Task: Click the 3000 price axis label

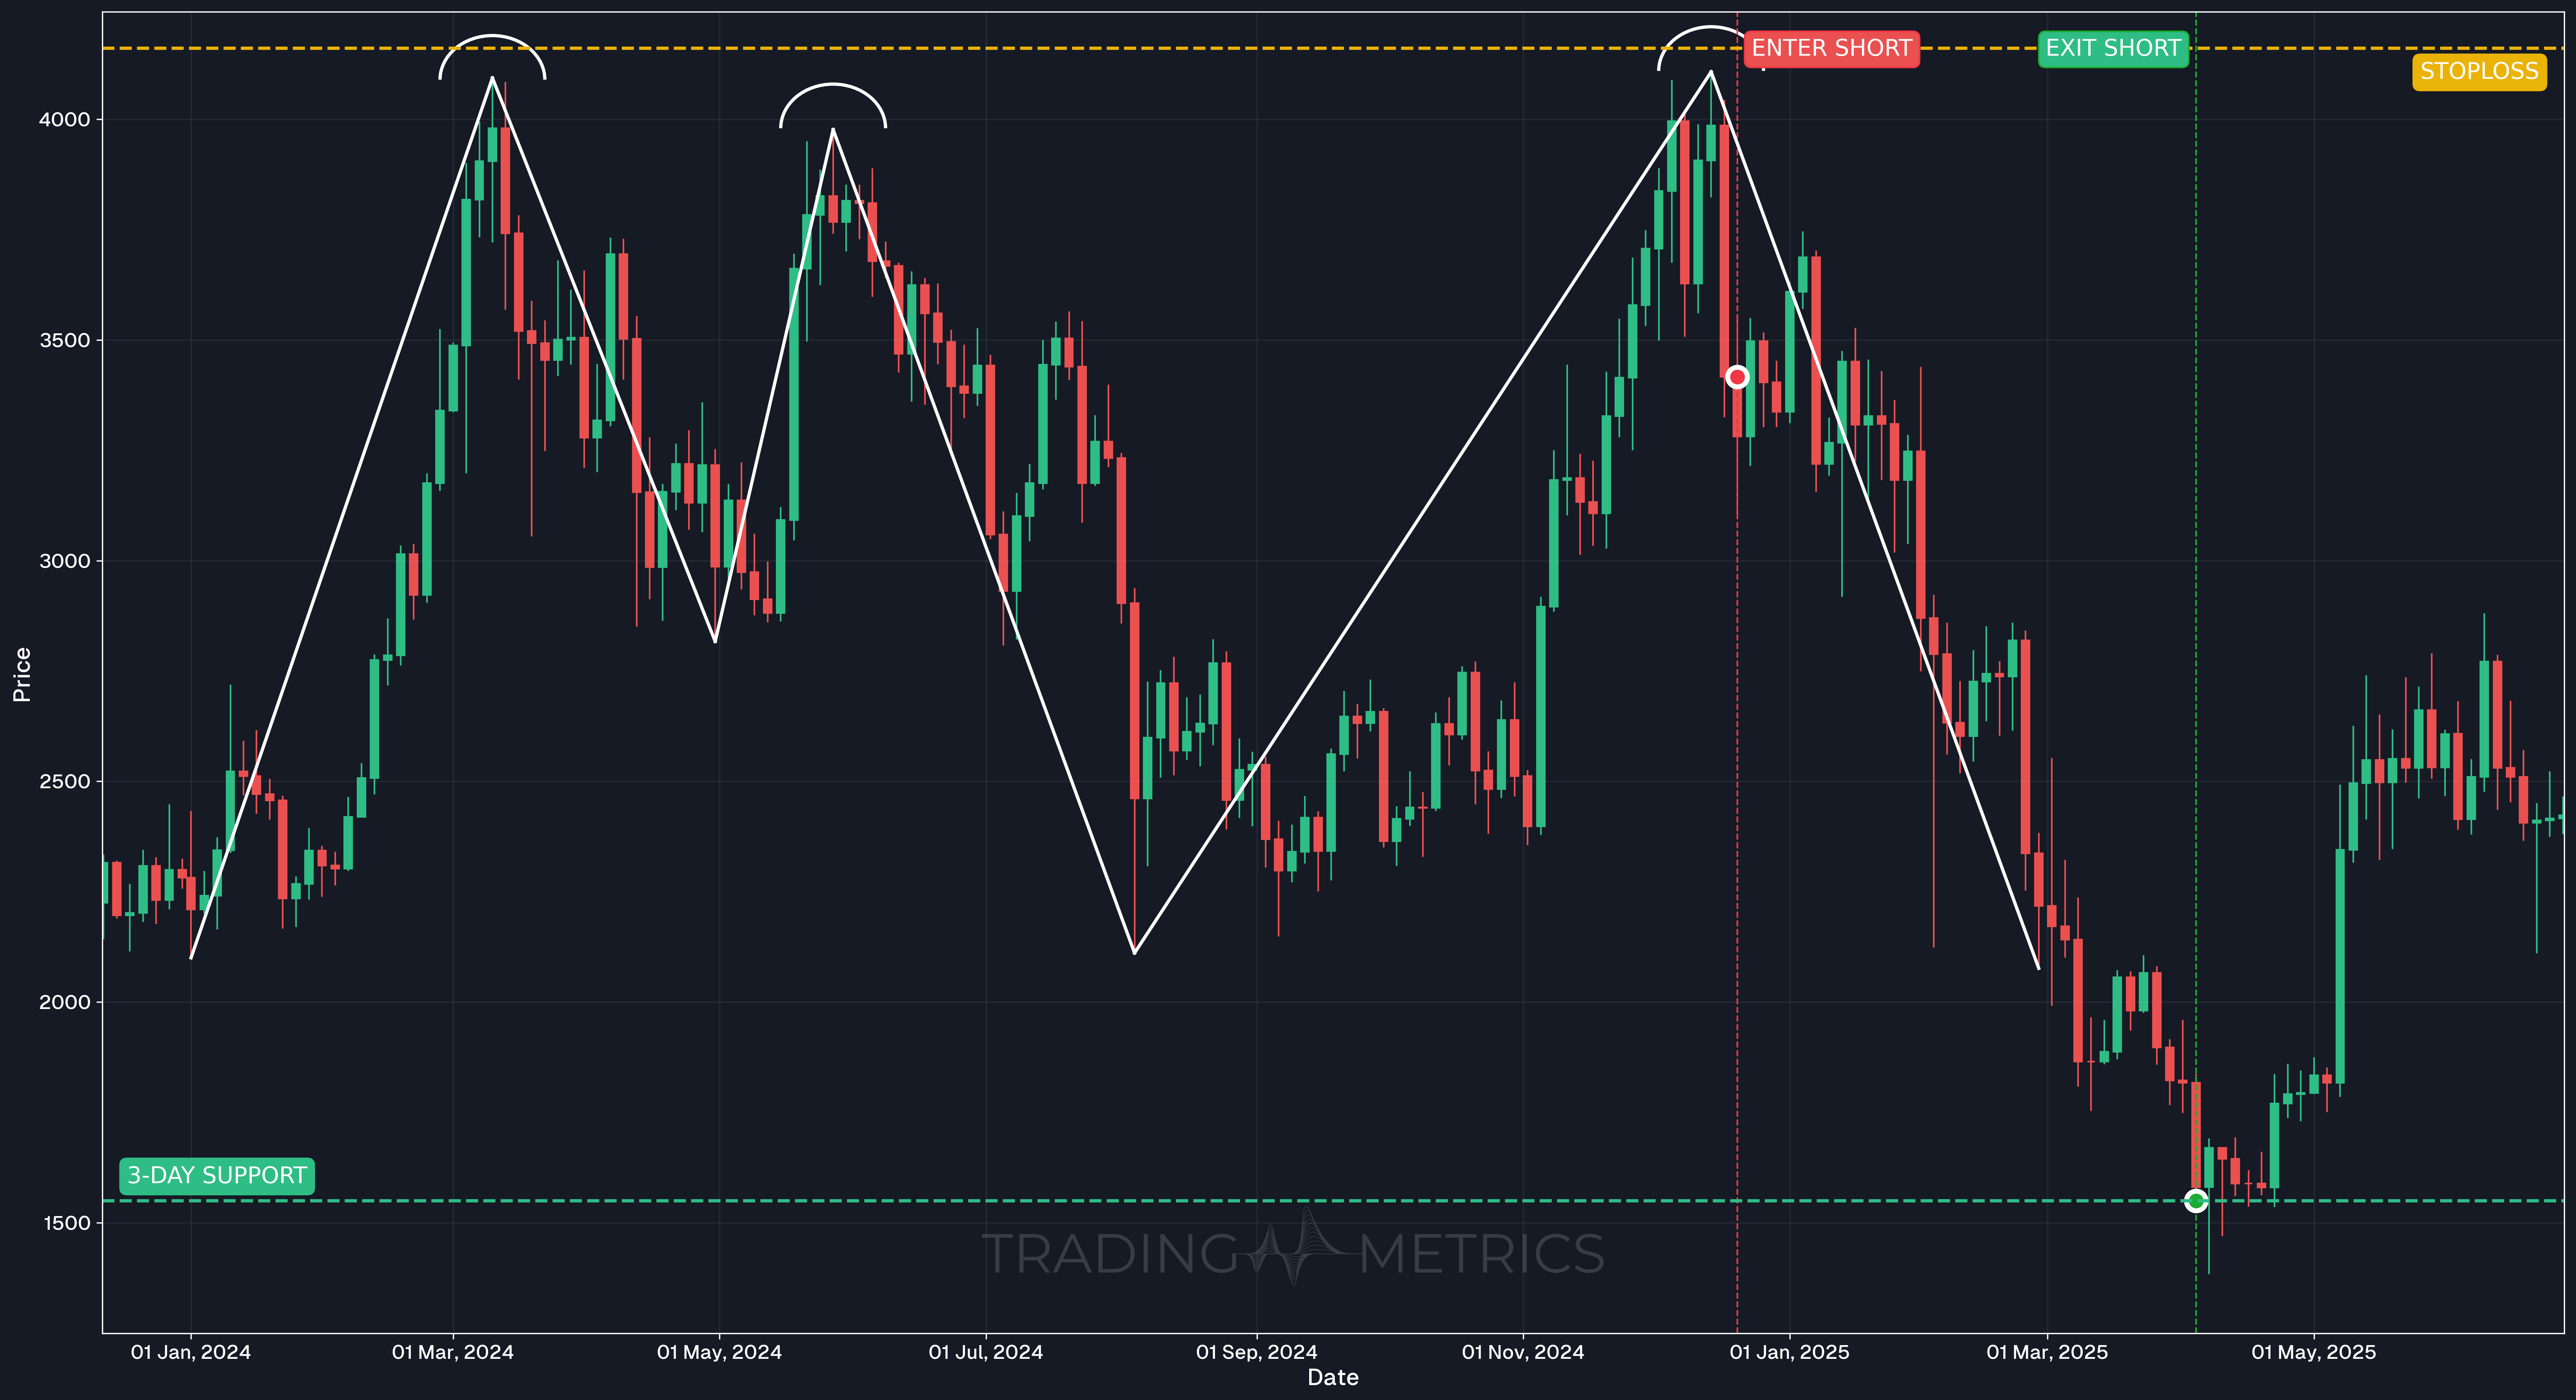Action: pyautogui.click(x=64, y=561)
